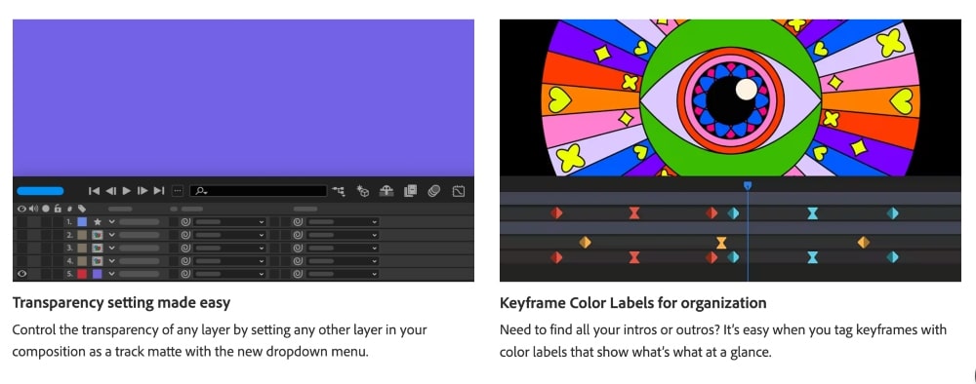
Task: Expand layer 1 with its chevron
Action: click(112, 221)
